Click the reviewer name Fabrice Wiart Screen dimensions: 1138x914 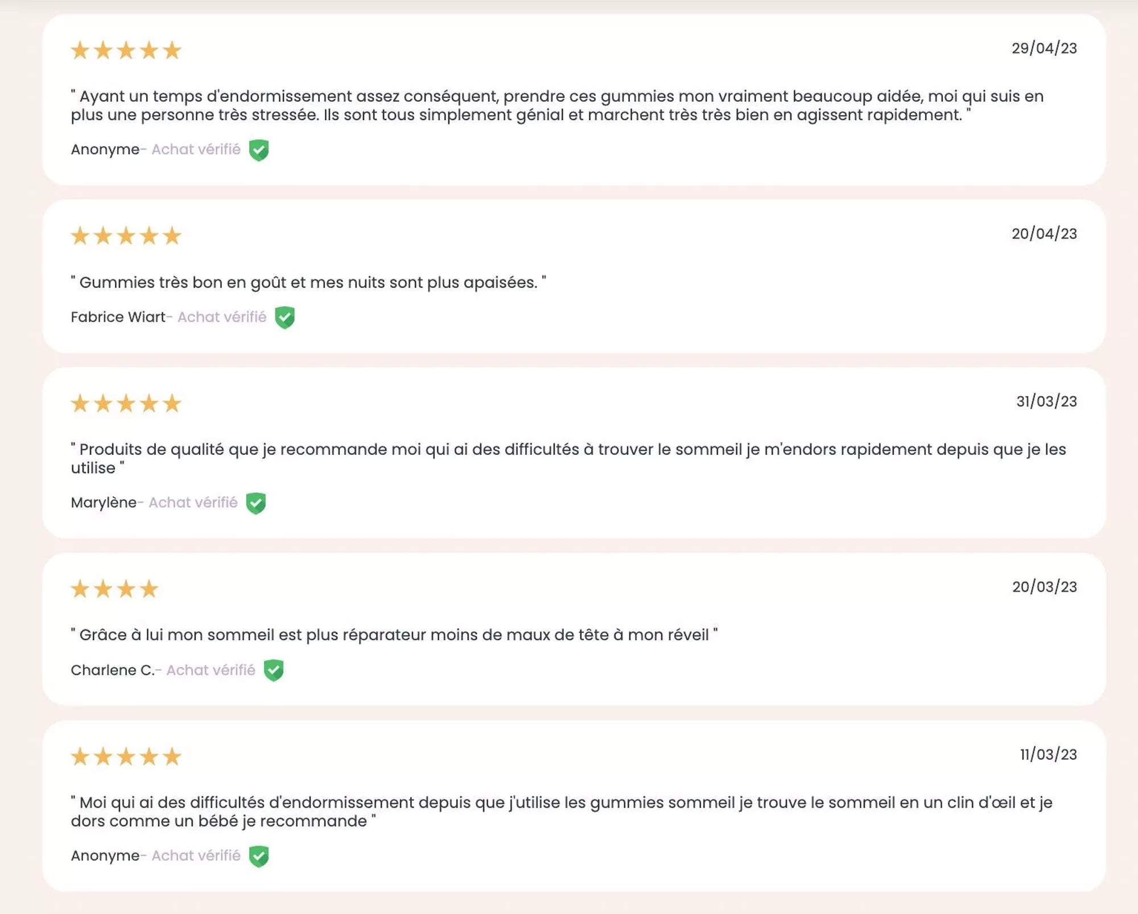pos(118,317)
